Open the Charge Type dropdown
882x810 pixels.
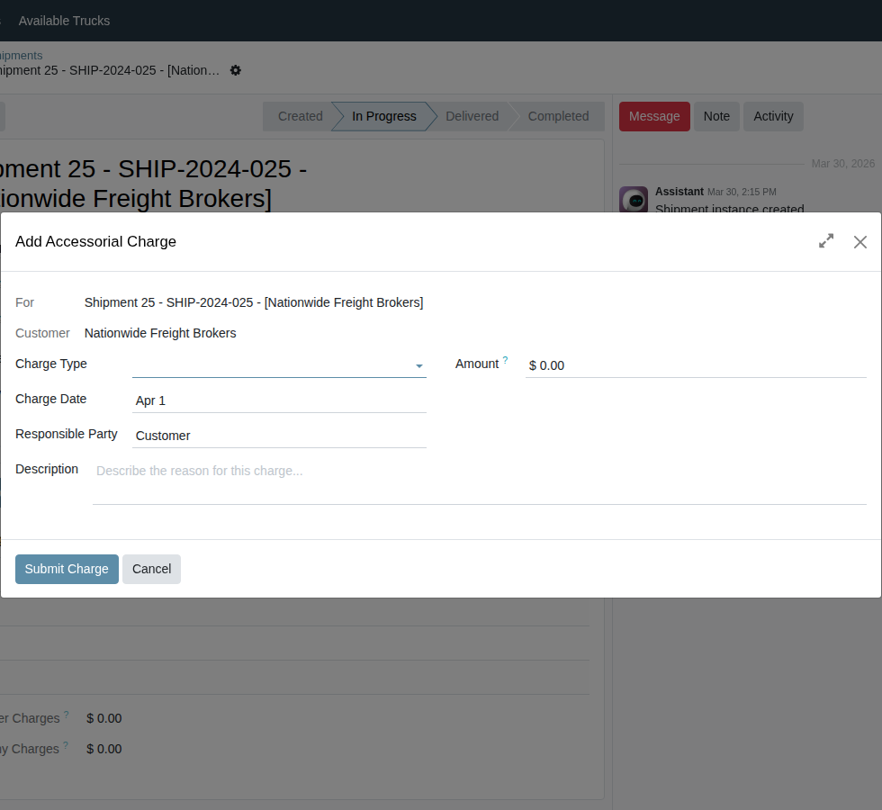pyautogui.click(x=279, y=365)
